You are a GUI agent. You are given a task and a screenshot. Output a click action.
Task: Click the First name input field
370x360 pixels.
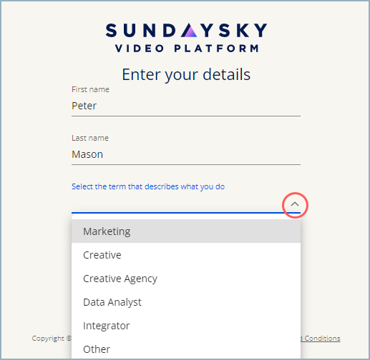point(186,106)
